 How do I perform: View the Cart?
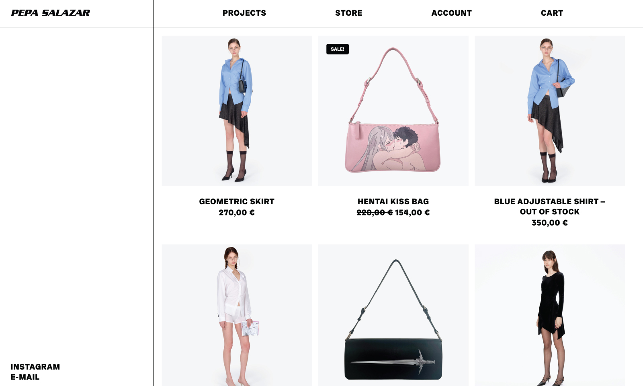(x=552, y=13)
